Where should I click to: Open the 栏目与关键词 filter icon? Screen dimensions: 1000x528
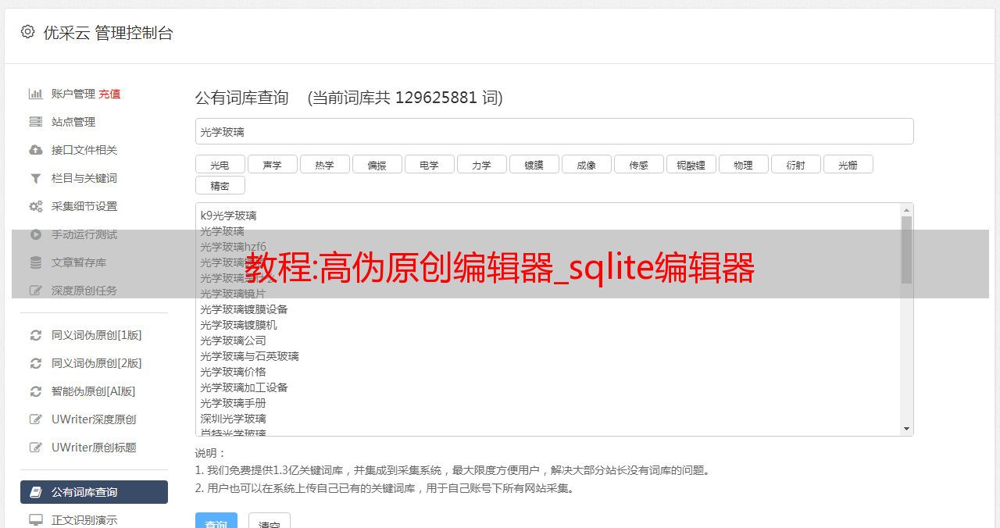point(36,178)
